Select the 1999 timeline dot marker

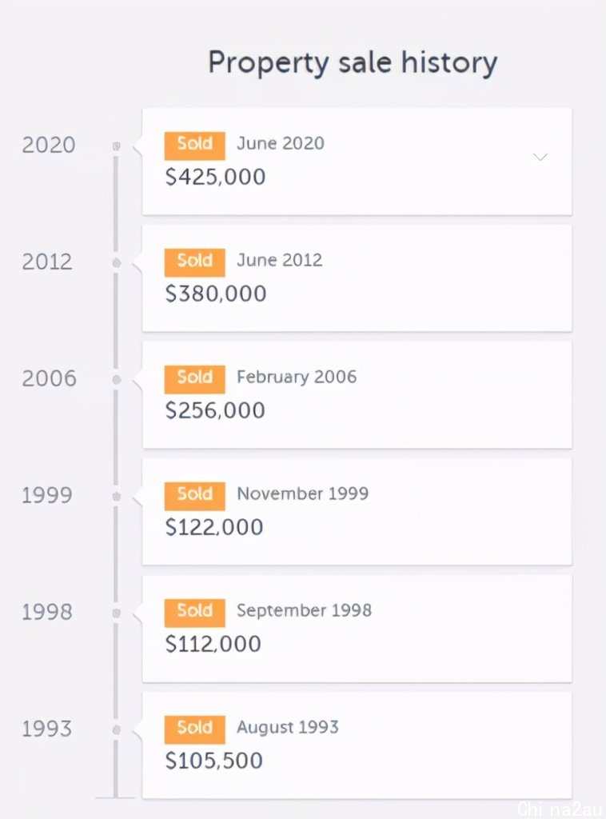(x=117, y=496)
